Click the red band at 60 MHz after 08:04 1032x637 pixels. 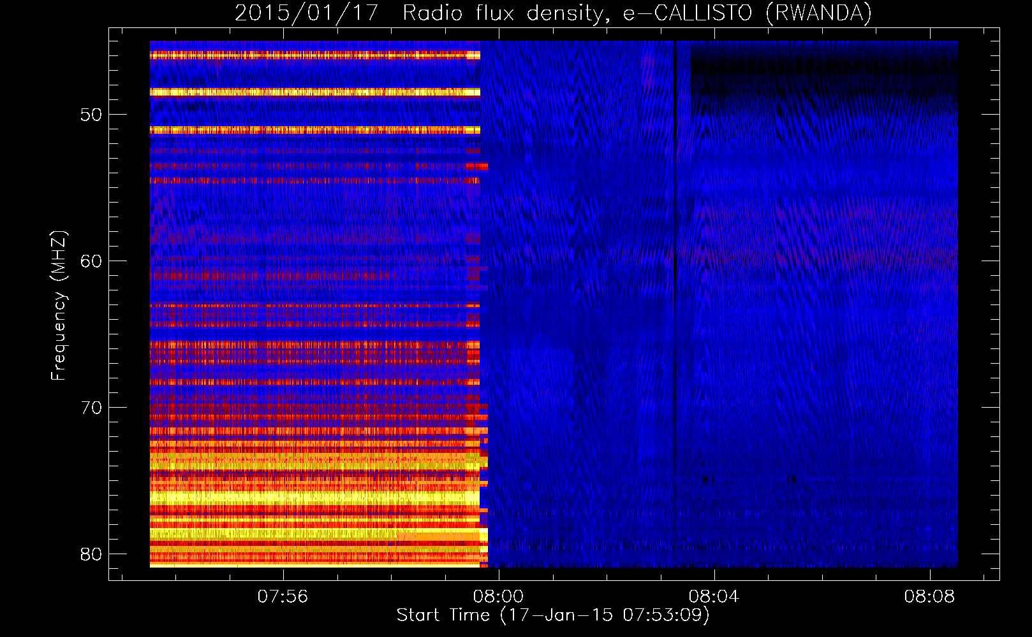click(x=829, y=255)
